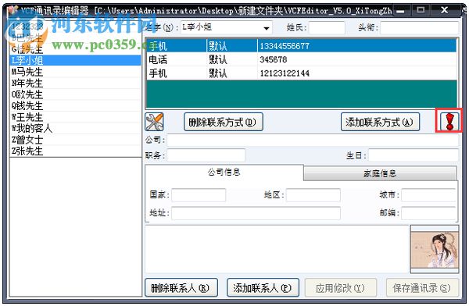This screenshot has height=306, width=469.
Task: Focus the 头衔 input field
Action: (419, 28)
